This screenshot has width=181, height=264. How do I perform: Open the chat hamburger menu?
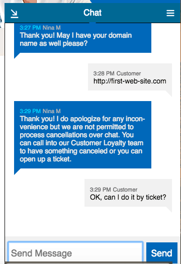point(170,13)
